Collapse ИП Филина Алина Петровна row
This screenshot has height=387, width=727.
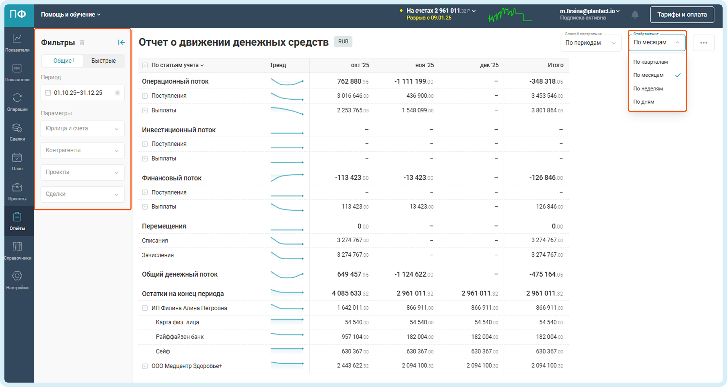point(145,308)
